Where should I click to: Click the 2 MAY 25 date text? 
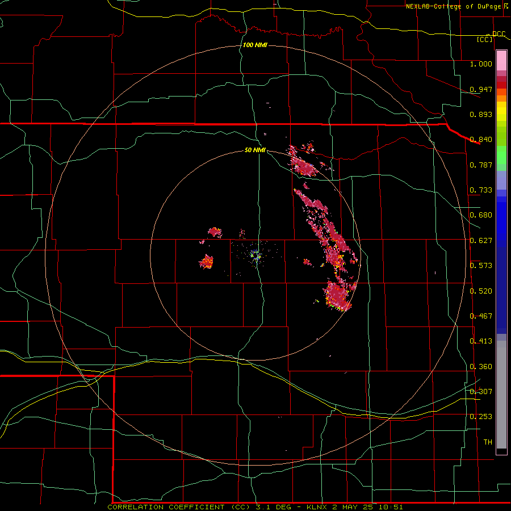tap(353, 507)
